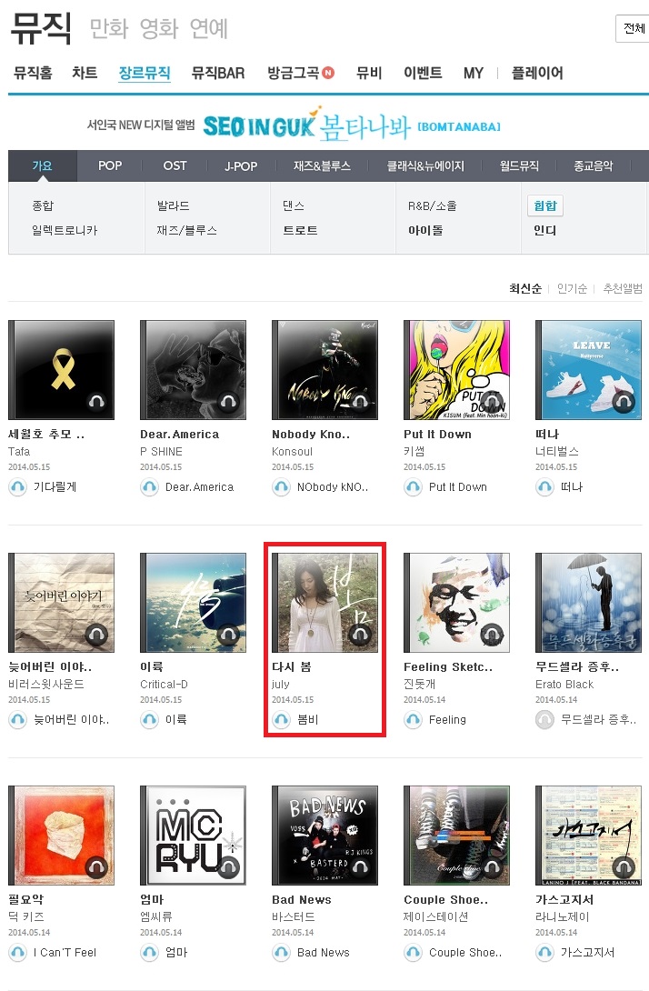
Task: Open the Couple Shoe.. album title link
Action: tap(446, 899)
